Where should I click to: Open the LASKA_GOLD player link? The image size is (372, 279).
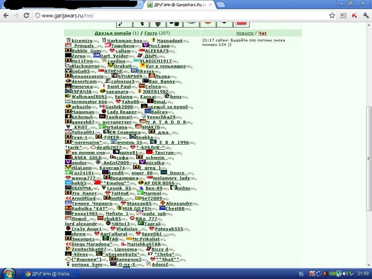[86, 157]
